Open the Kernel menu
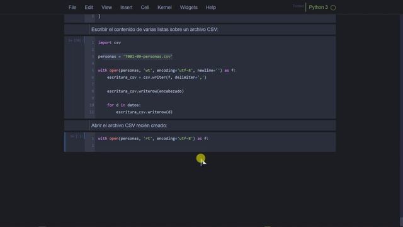Viewport: 403px width, 227px height. click(x=164, y=8)
